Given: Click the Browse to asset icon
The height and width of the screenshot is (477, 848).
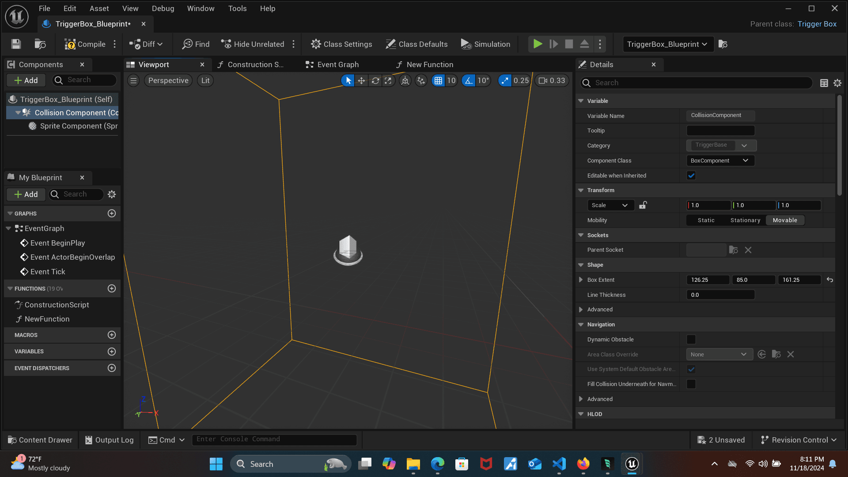Looking at the screenshot, I should pyautogui.click(x=40, y=44).
